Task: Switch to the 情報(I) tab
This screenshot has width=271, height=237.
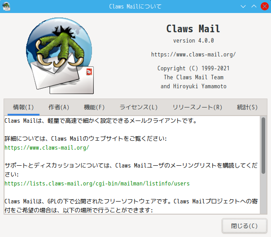Action: (x=23, y=107)
